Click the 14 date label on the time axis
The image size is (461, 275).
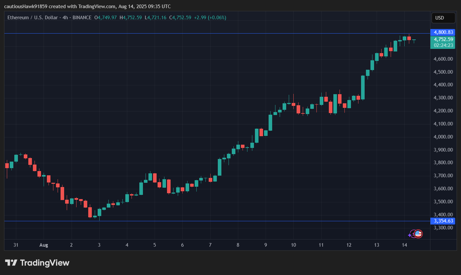click(x=404, y=245)
